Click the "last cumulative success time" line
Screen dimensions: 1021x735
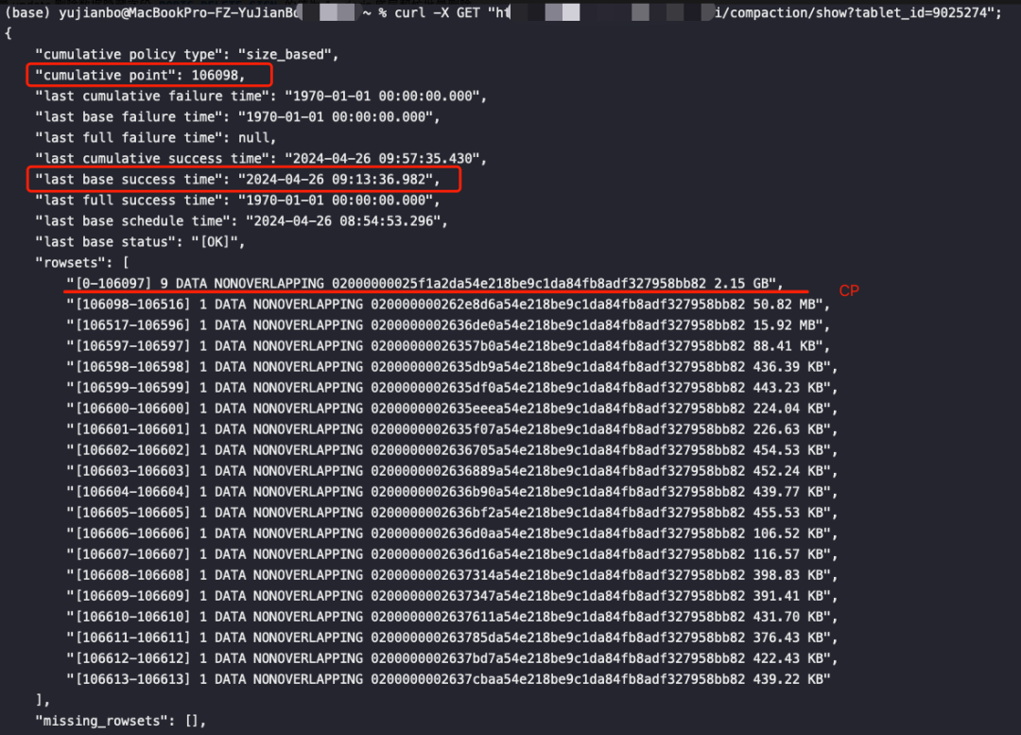261,159
